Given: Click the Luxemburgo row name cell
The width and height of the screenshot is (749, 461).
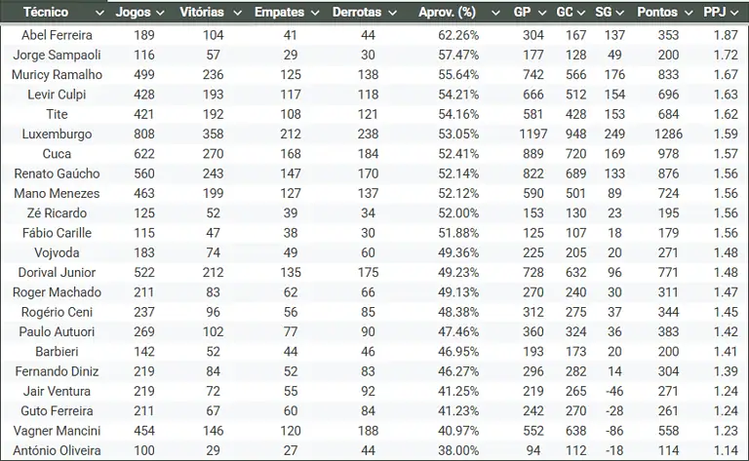Looking at the screenshot, I should pyautogui.click(x=57, y=134).
